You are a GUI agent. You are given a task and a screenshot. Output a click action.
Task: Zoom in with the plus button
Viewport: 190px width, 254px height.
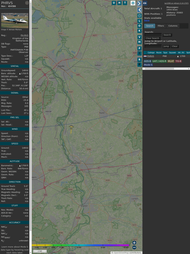tap(134, 243)
